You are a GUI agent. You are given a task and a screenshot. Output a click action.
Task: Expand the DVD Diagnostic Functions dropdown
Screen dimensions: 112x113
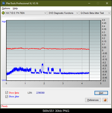point(63,13)
